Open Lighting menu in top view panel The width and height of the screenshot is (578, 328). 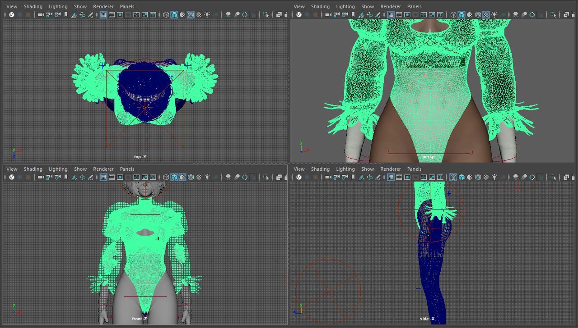tap(58, 6)
